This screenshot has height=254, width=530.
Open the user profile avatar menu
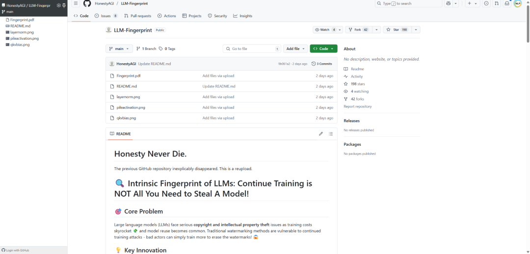point(518,3)
